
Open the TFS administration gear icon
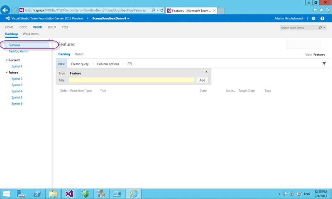[x=314, y=18]
